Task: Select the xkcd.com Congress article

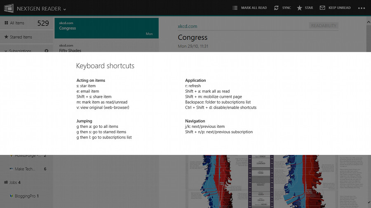Action: tap(106, 28)
